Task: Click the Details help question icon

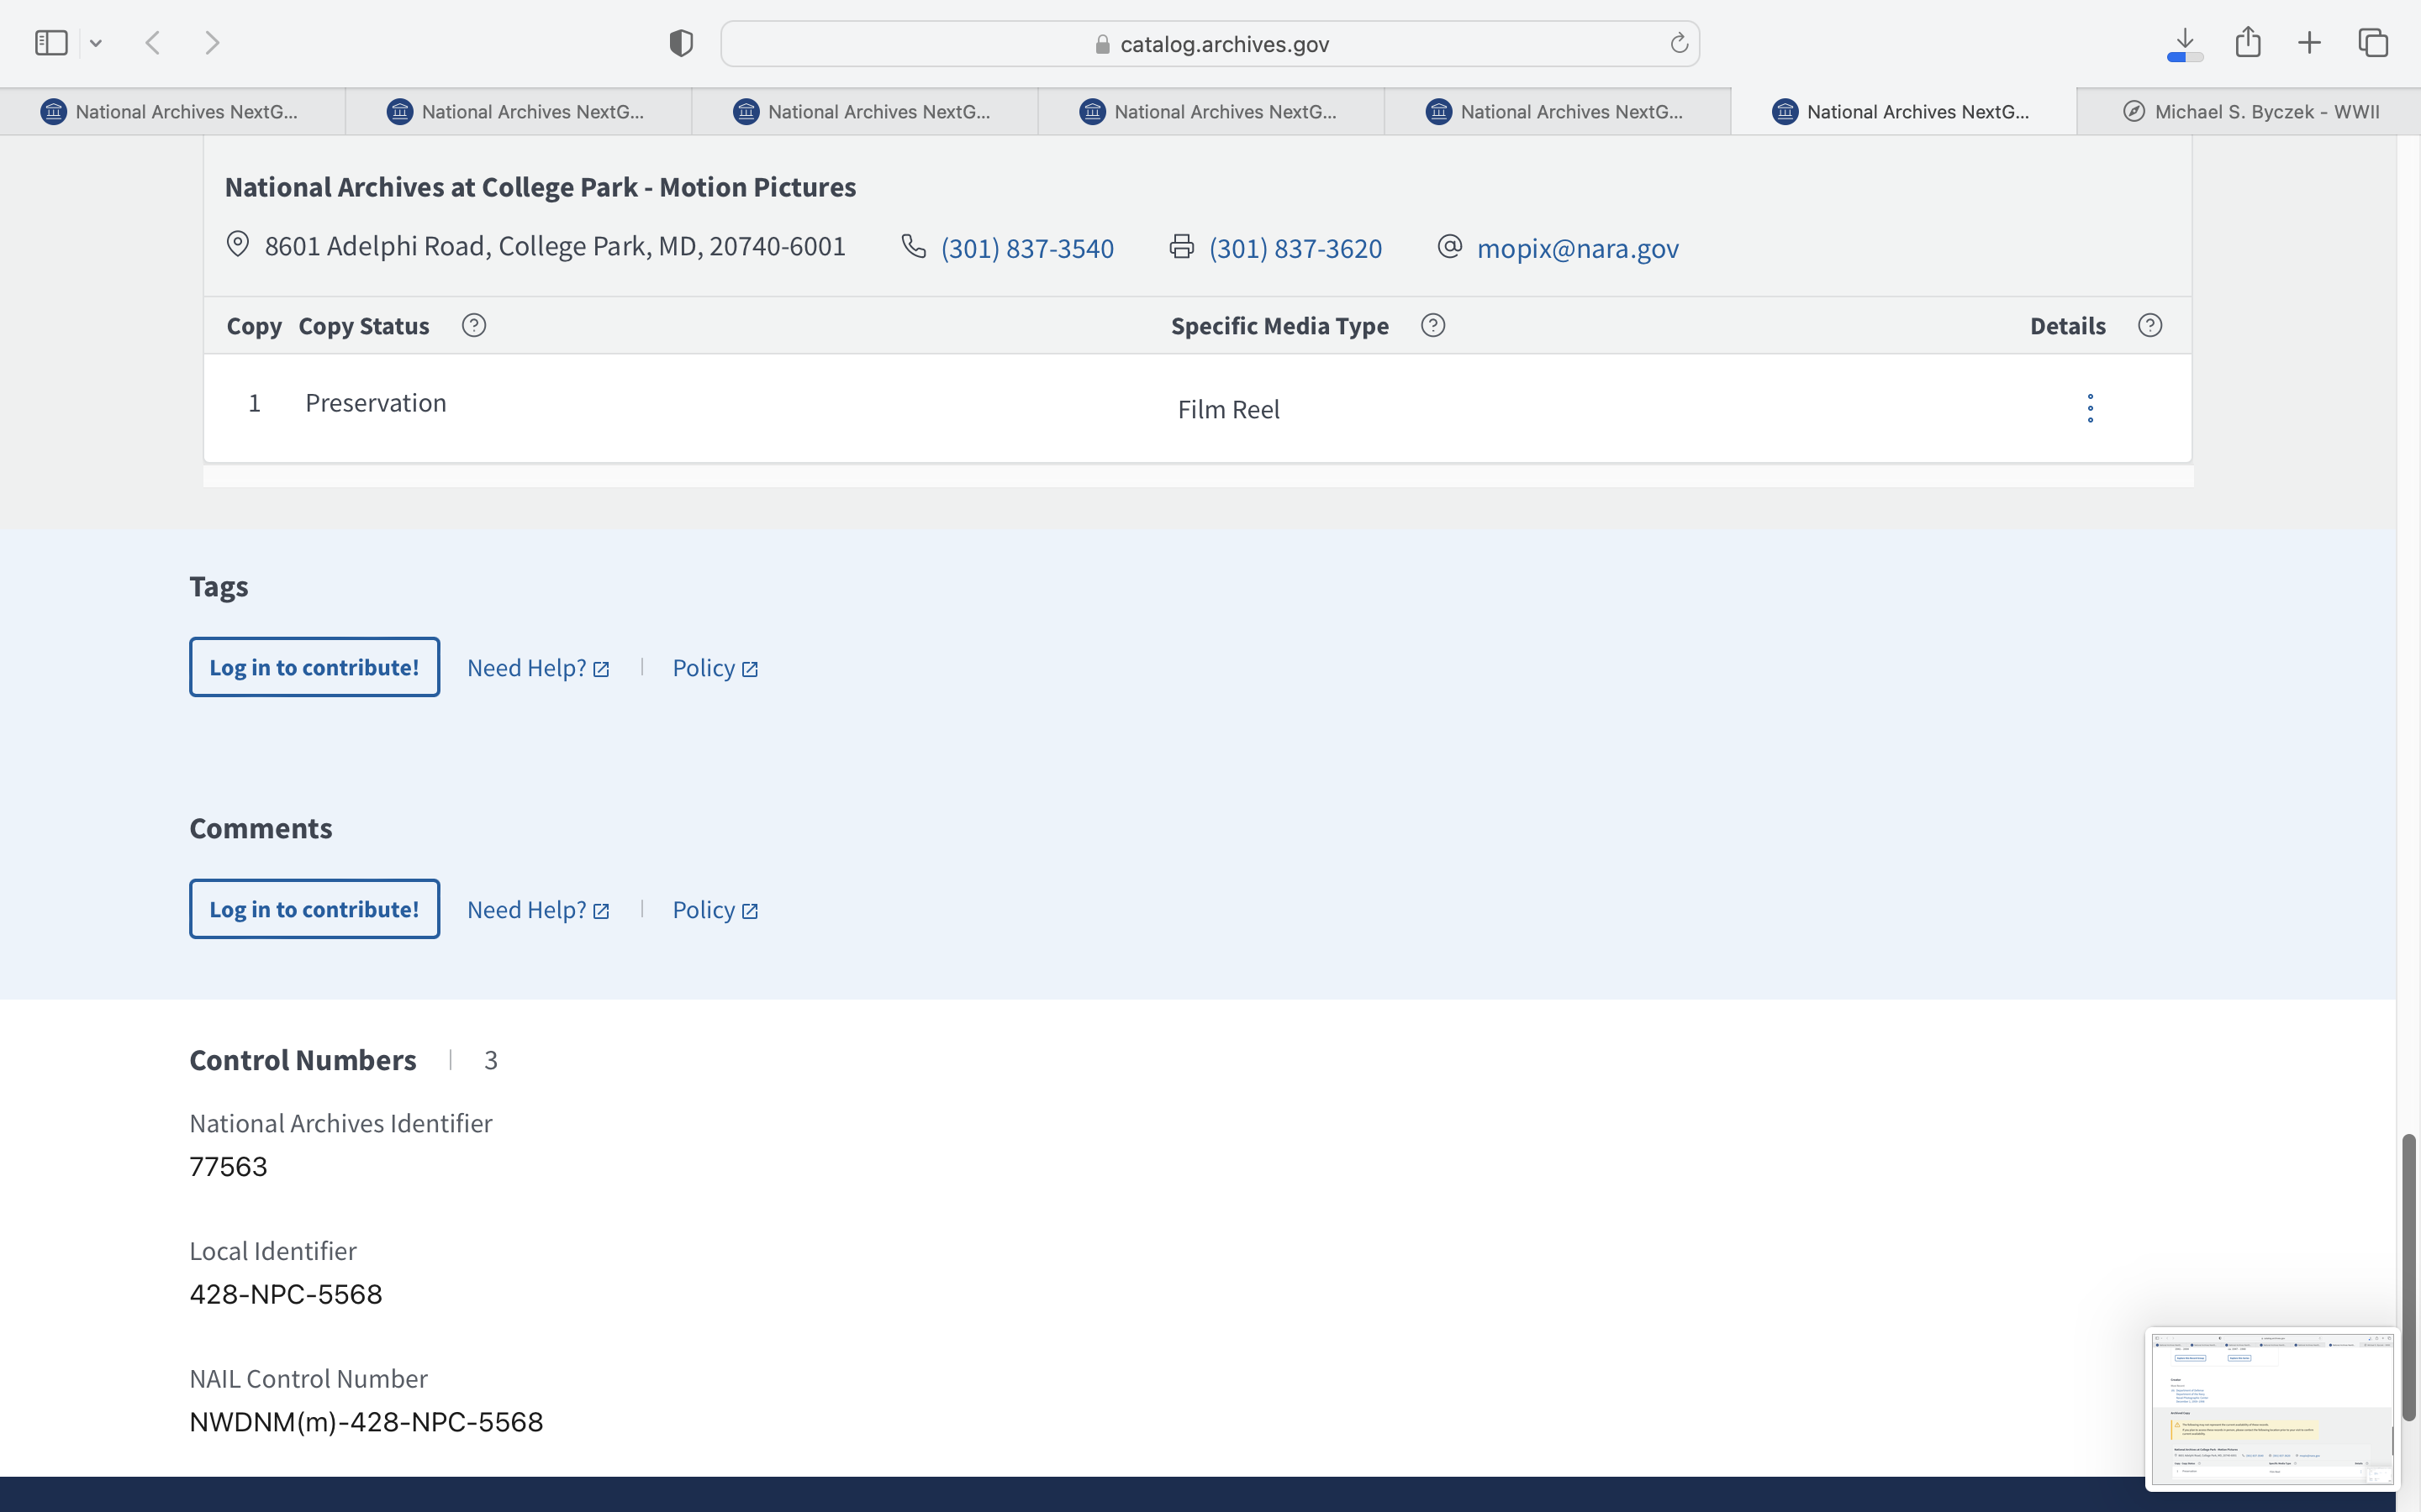Action: (2149, 326)
